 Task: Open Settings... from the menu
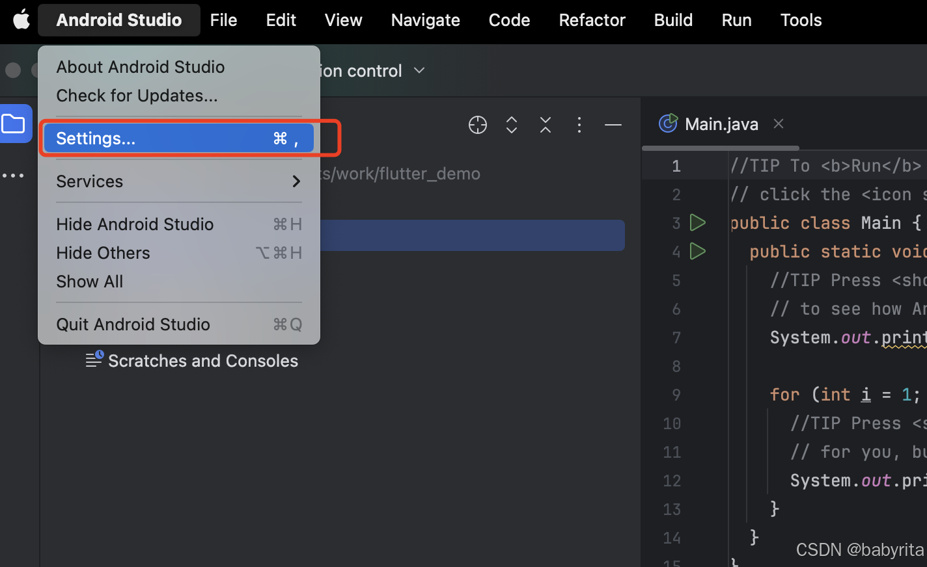[x=179, y=138]
